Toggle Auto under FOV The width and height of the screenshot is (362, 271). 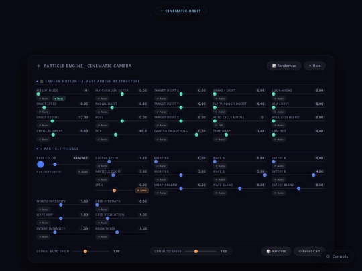103,139
